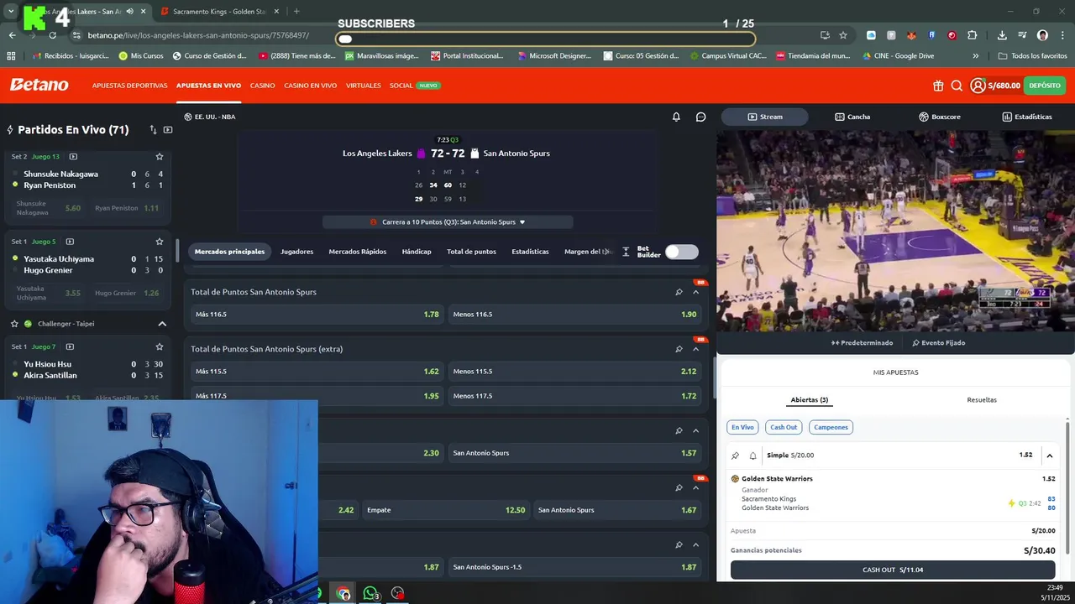Click the layout icon beside Partidos En Vivo
Viewport: 1075px width, 604px height.
pos(168,130)
